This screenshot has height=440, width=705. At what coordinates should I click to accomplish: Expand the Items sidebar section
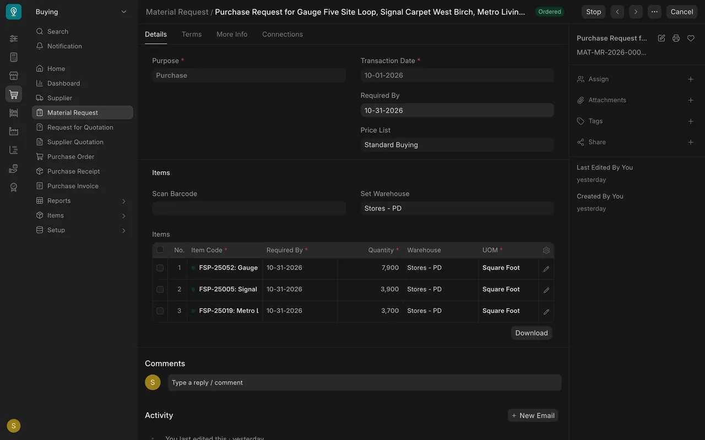coord(83,216)
